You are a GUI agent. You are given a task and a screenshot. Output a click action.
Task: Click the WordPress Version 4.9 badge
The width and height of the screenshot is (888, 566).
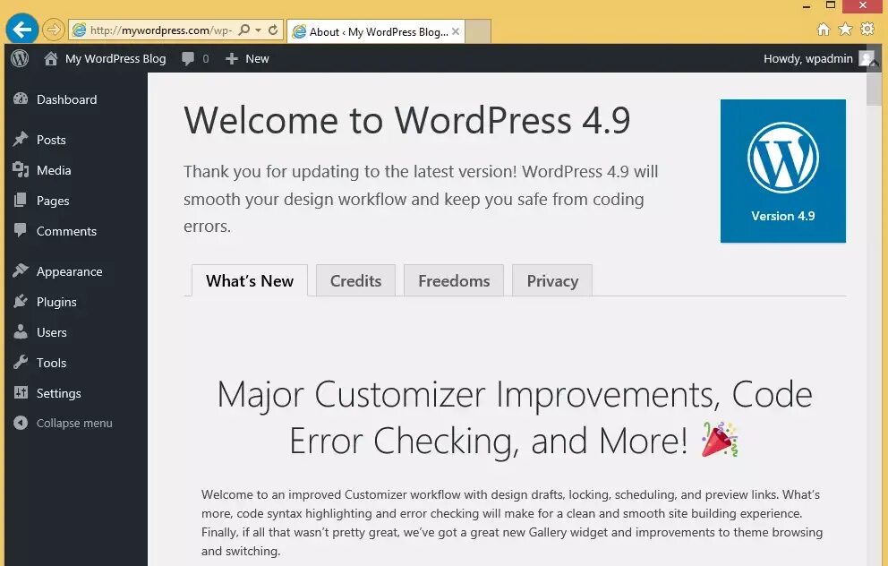(782, 171)
